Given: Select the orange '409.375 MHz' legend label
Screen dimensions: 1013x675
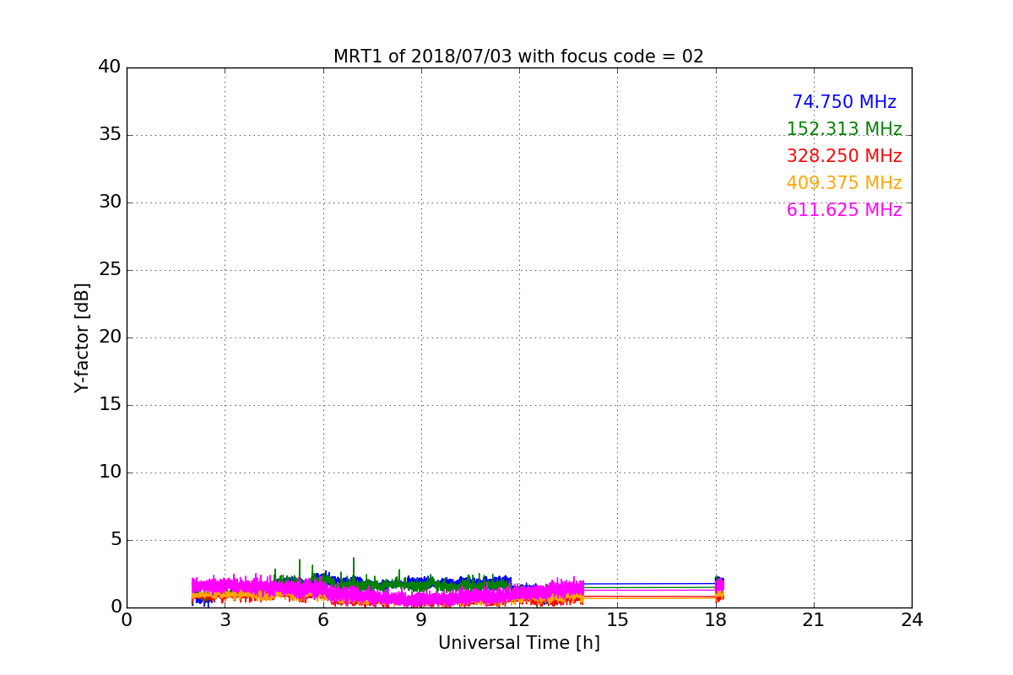Looking at the screenshot, I should (x=844, y=183).
